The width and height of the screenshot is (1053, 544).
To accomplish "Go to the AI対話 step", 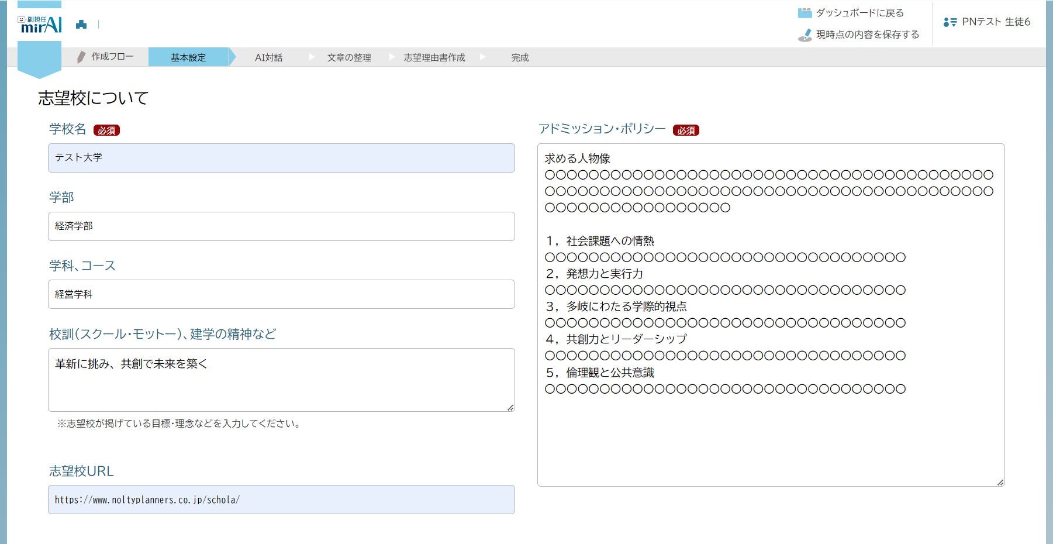I will (x=268, y=57).
